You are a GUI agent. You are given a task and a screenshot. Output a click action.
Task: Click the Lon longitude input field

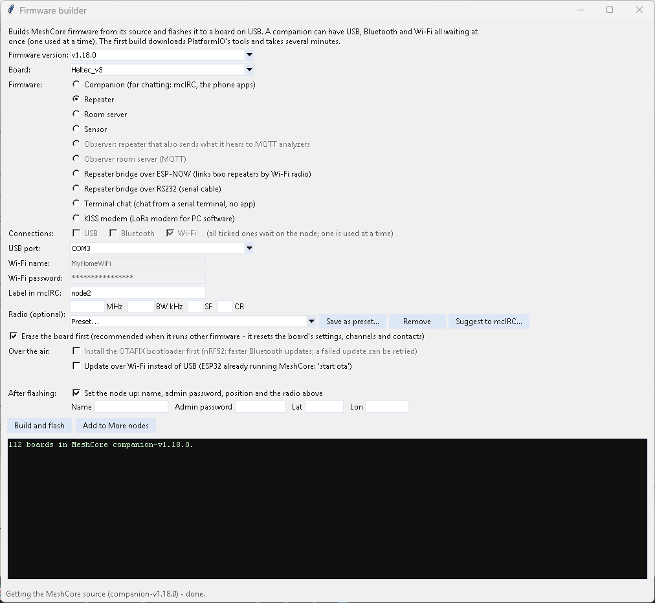387,407
